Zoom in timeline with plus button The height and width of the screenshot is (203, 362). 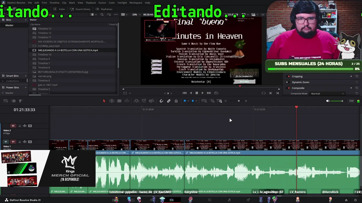click(x=246, y=101)
